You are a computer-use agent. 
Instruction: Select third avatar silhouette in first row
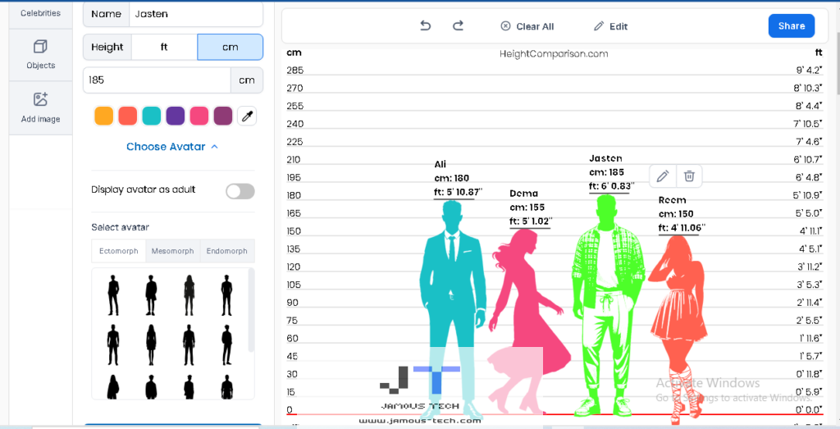pos(189,295)
